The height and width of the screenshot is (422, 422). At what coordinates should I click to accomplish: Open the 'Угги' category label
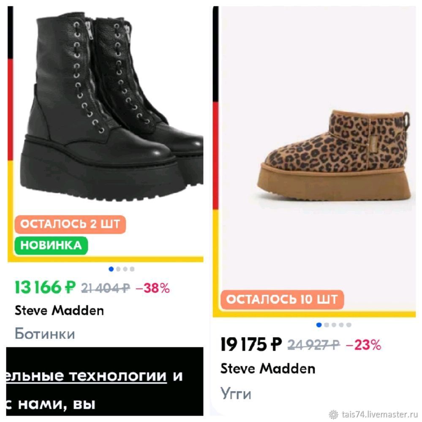(x=236, y=394)
